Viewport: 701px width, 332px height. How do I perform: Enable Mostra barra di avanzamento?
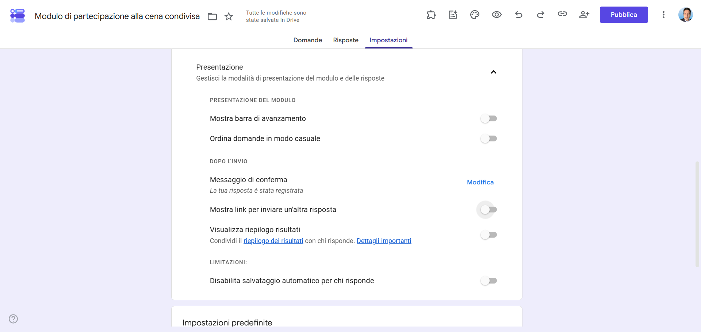(489, 118)
